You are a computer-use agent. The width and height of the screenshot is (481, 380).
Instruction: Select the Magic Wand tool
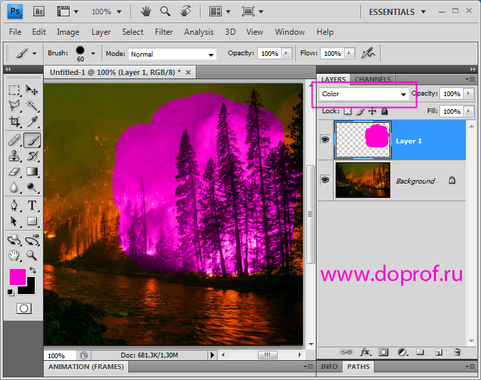click(32, 106)
